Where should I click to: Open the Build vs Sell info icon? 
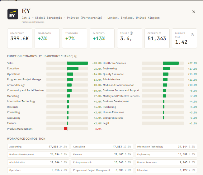(192, 35)
